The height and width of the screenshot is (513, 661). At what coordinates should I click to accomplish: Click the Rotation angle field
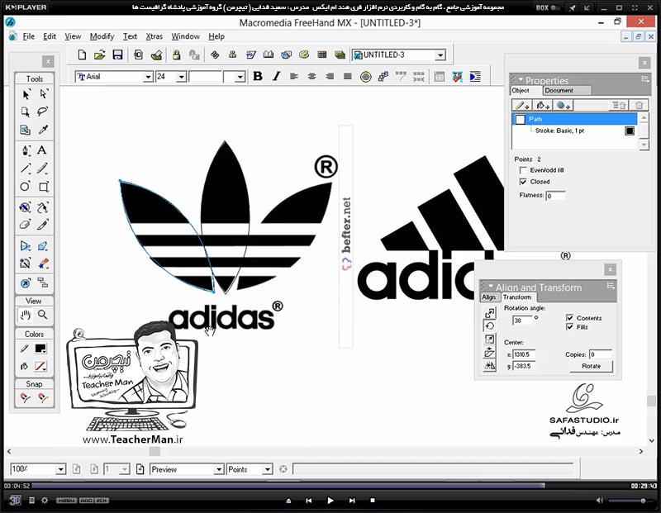coord(522,321)
